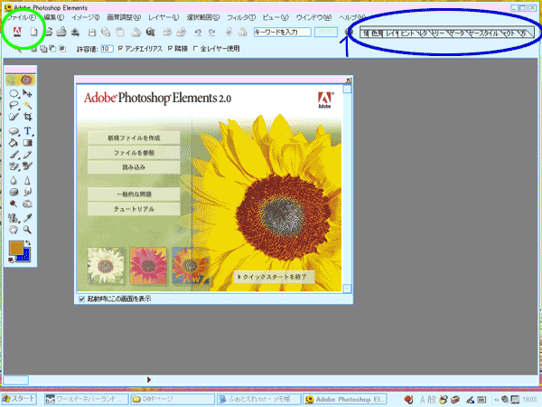
Task: Click the Adobe logo icon in shortcuts bar
Action: 17,33
